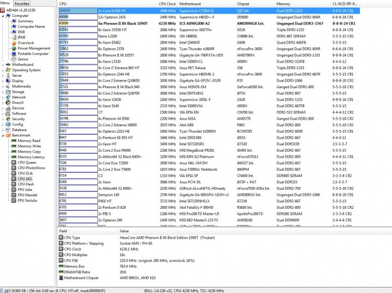Image resolution: width=392 pixels, height=293 pixels.
Task: Click the Security shield icon
Action: point(9,119)
